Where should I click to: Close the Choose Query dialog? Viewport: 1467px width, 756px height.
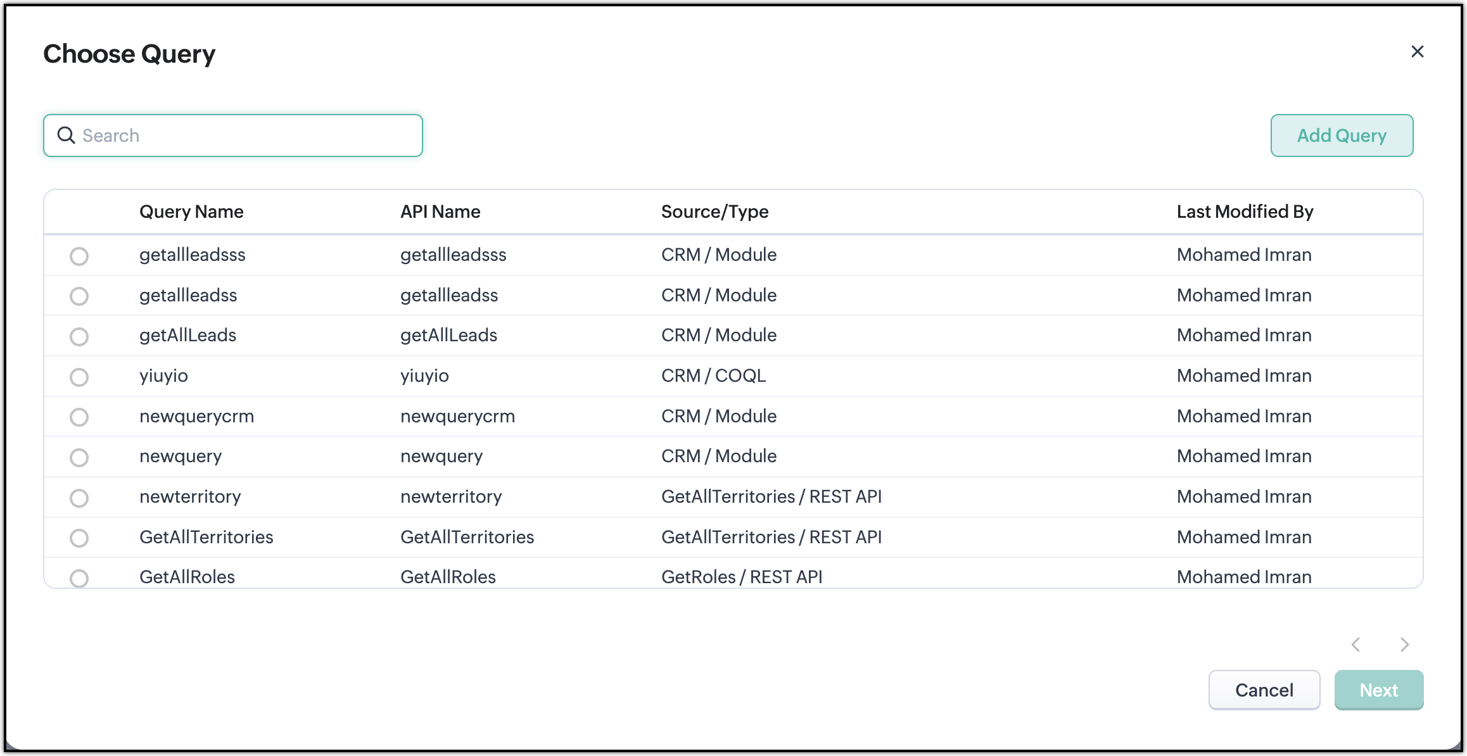pos(1417,52)
